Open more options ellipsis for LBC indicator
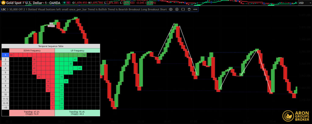The width and height of the screenshot is (312, 124). coord(195,9)
